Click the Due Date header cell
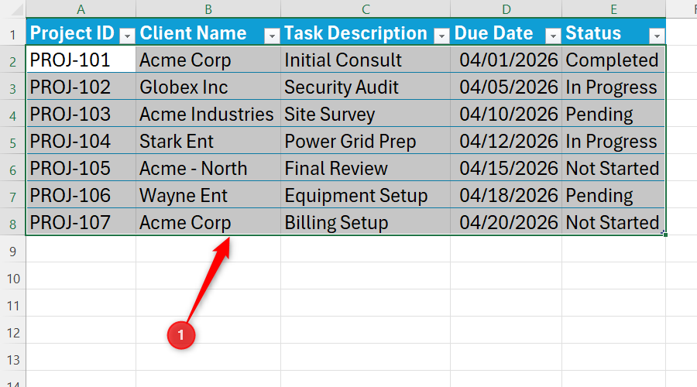Screen dimensions: 697x387 (x=506, y=32)
